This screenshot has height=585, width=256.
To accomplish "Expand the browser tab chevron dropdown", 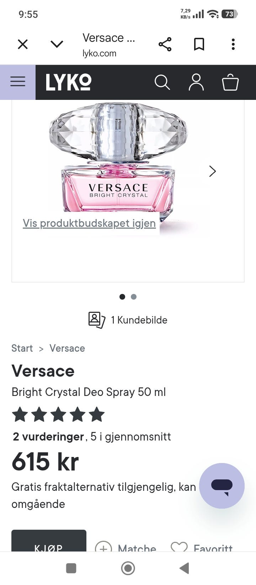I will 57,44.
